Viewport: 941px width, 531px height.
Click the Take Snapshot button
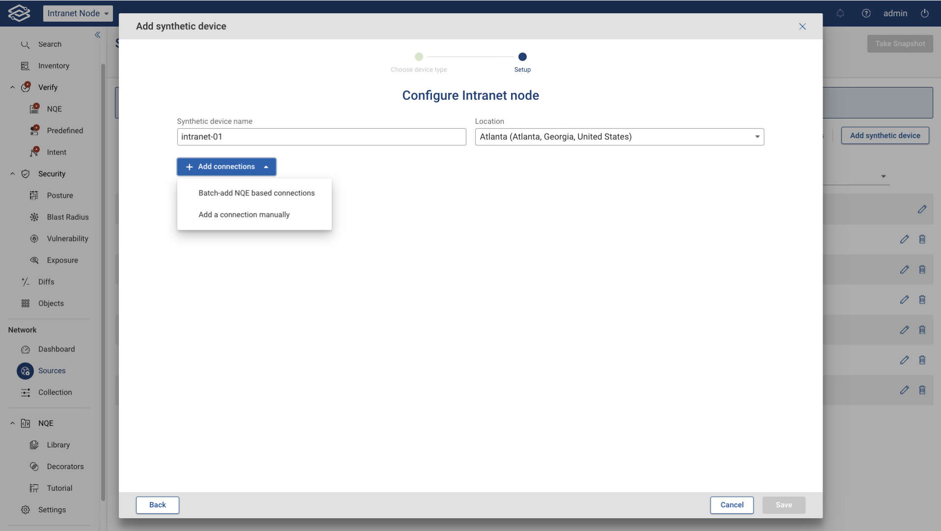[x=901, y=43]
